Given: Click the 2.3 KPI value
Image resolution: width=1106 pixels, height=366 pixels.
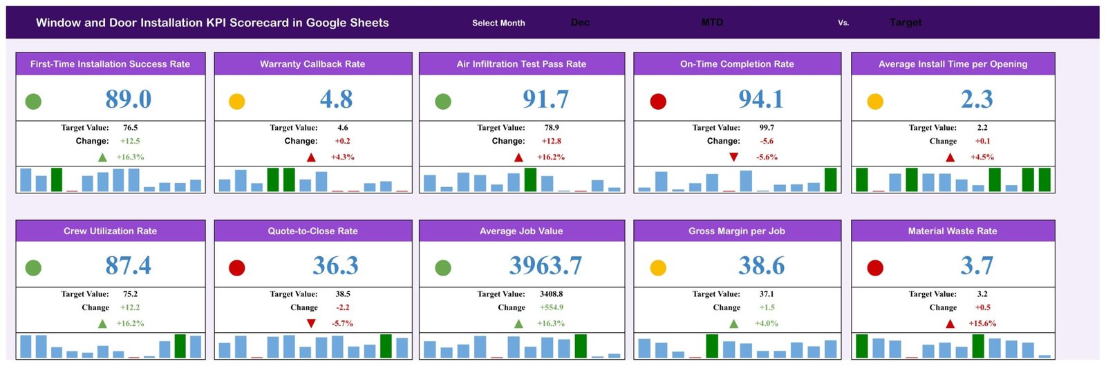Looking at the screenshot, I should [x=977, y=99].
